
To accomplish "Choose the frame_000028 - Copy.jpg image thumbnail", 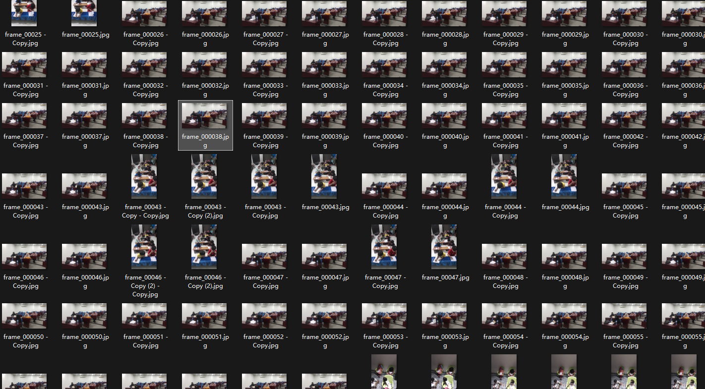I will (384, 13).
